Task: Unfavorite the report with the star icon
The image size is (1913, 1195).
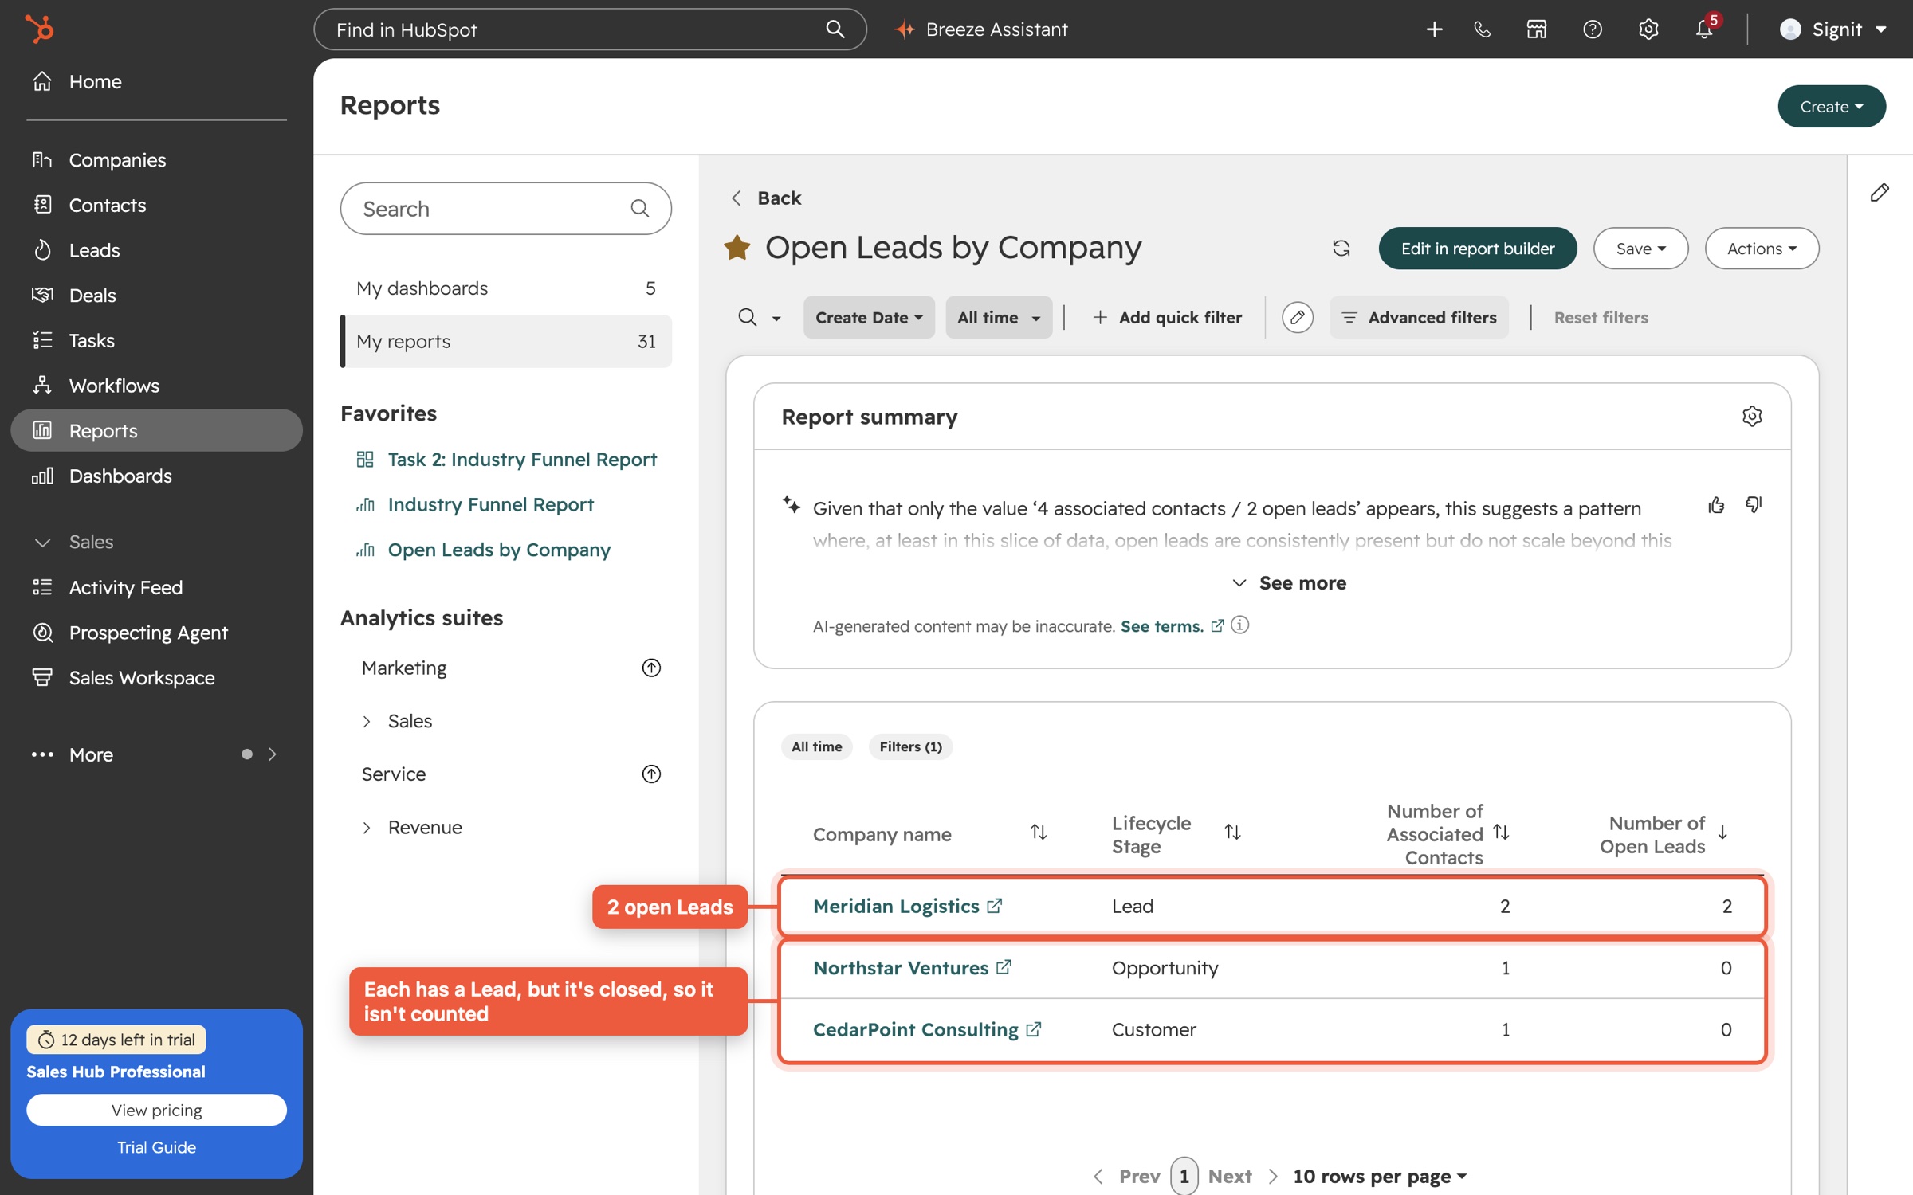Action: coord(737,248)
